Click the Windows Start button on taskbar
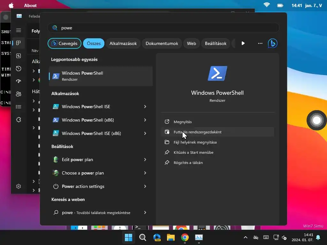This screenshot has width=327, height=245. click(128, 237)
